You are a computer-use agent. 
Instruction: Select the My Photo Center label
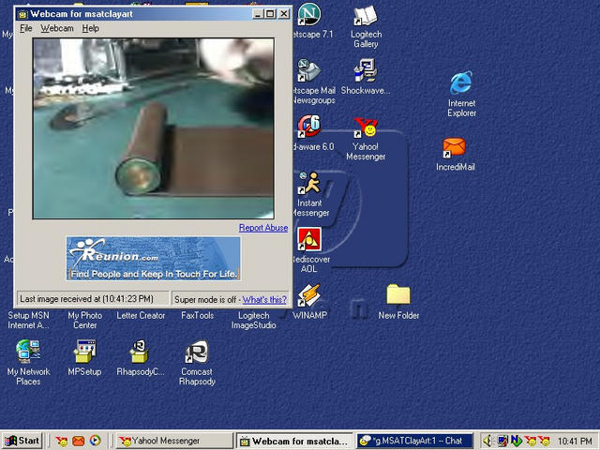coord(85,321)
